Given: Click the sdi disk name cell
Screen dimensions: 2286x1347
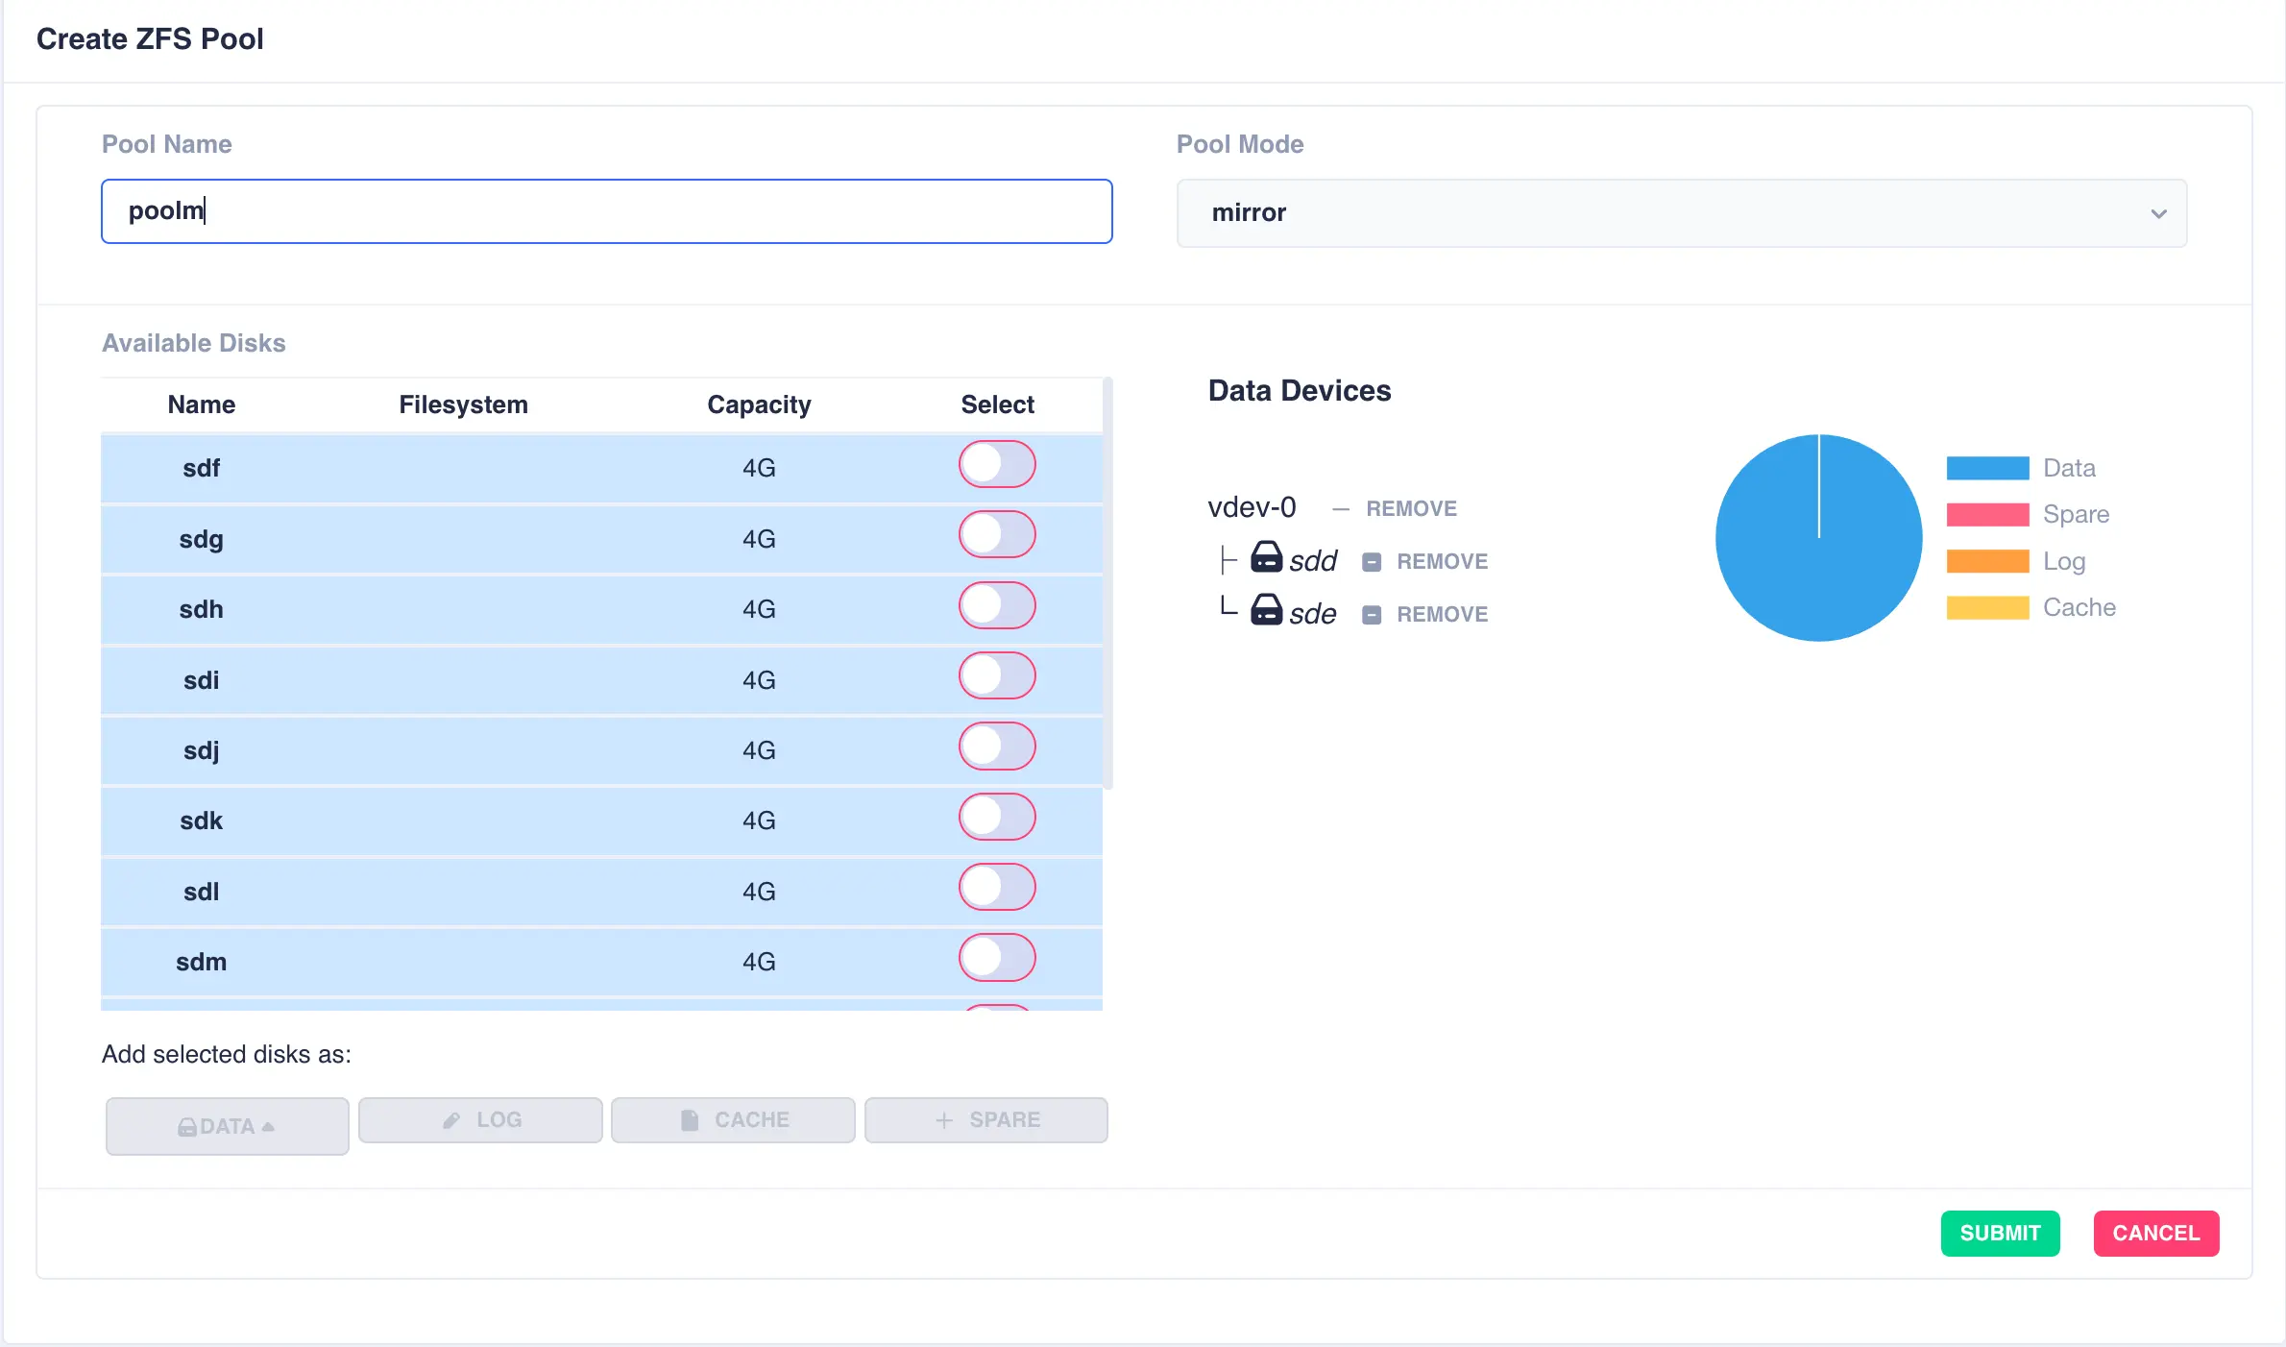Looking at the screenshot, I should pyautogui.click(x=202, y=680).
